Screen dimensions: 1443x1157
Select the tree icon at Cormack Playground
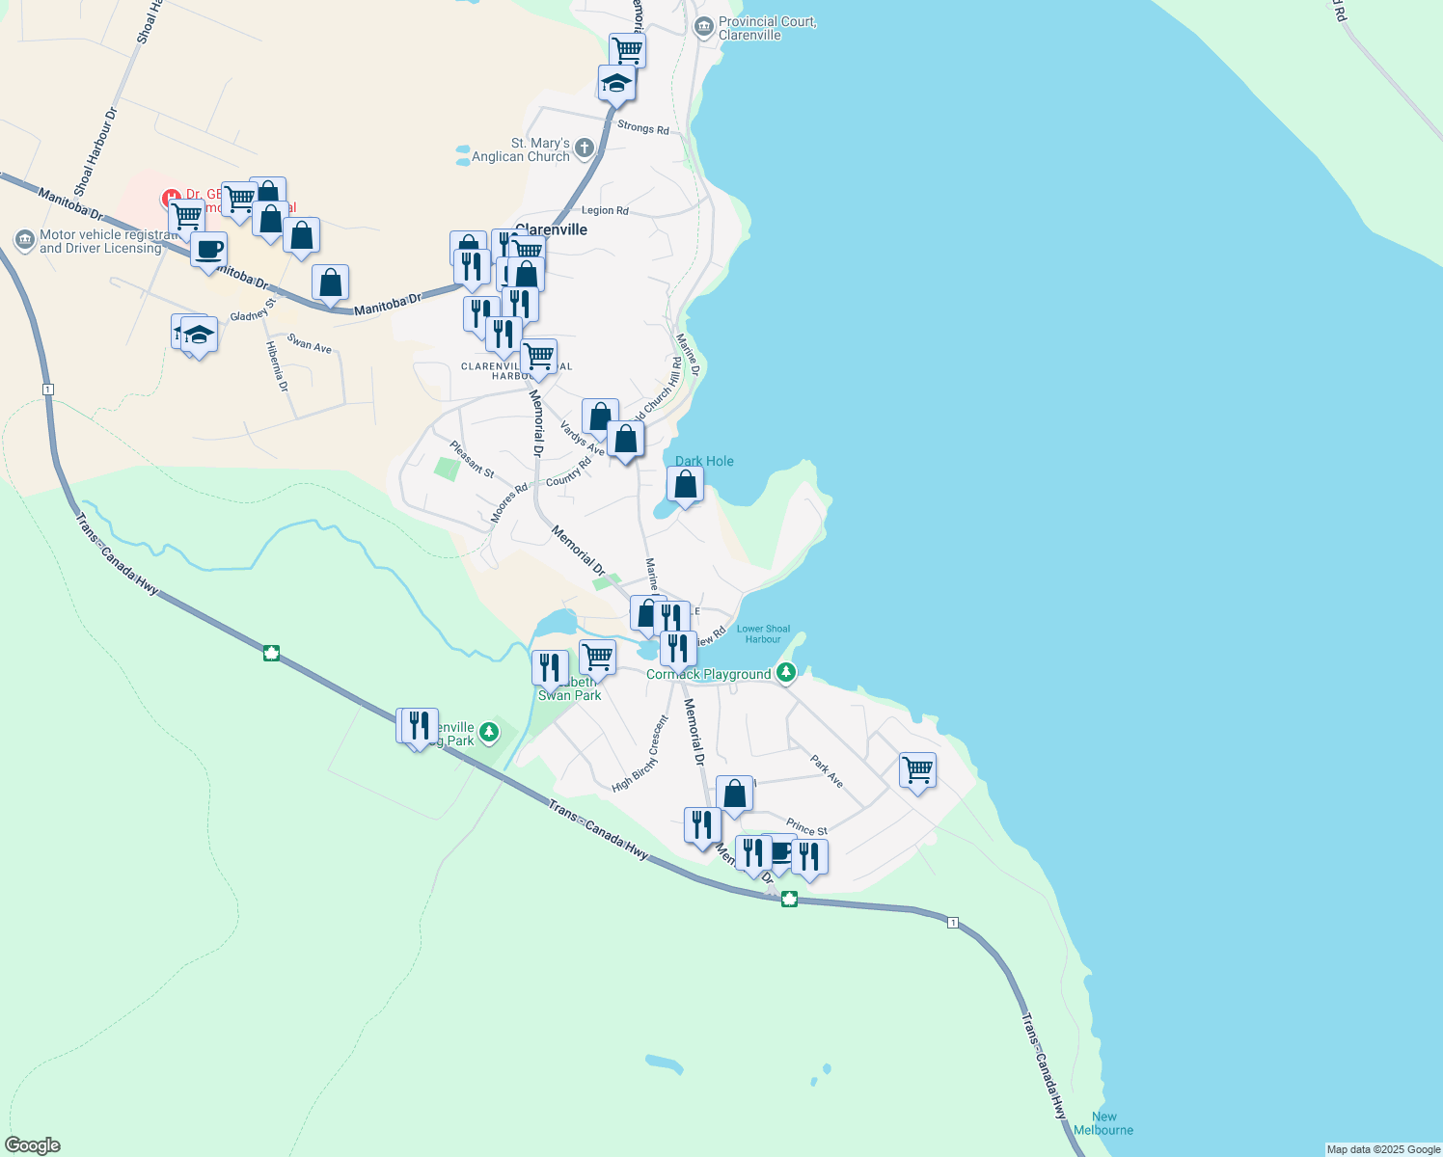787,670
